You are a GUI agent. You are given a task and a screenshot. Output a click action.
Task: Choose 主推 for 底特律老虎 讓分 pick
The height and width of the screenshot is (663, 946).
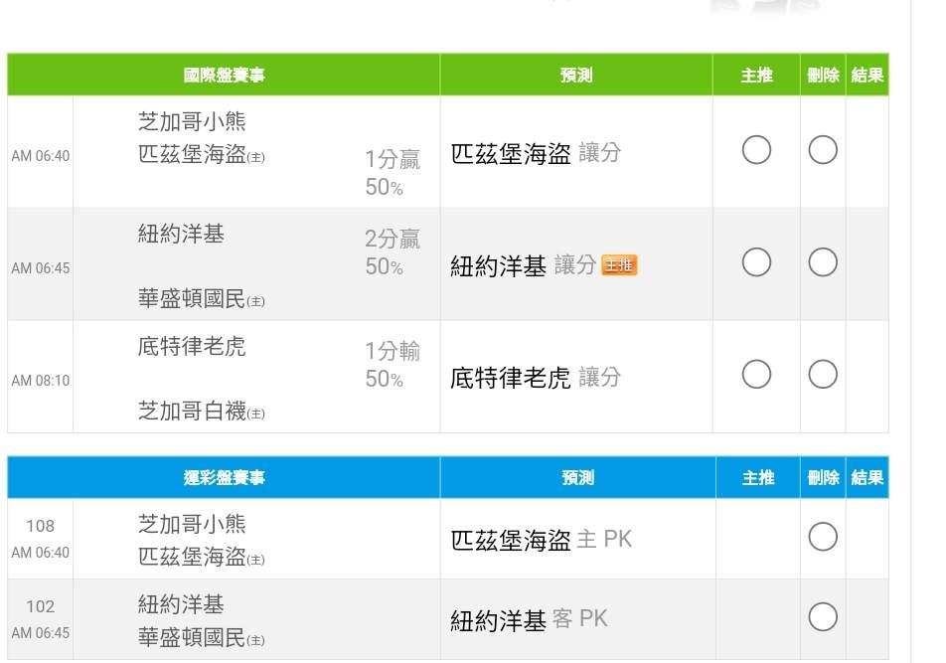pyautogui.click(x=756, y=375)
